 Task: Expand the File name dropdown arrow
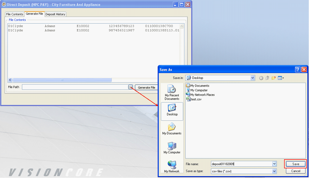pyautogui.click(x=274, y=164)
